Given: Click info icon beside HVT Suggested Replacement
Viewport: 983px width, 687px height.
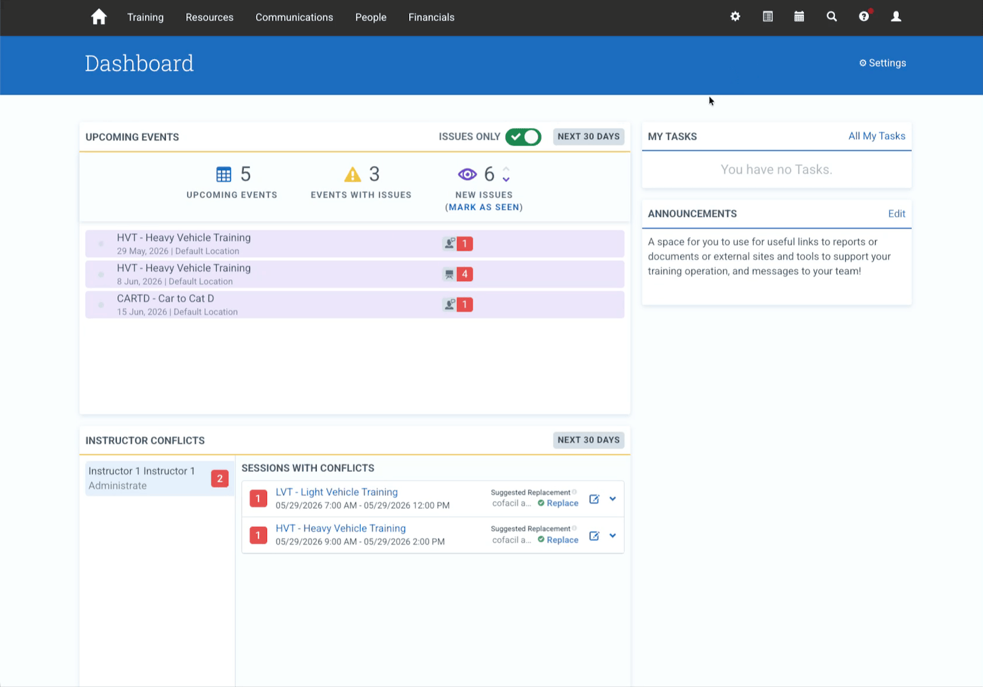Looking at the screenshot, I should point(575,529).
